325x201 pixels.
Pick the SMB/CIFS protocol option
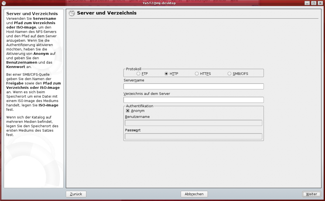tap(230, 74)
